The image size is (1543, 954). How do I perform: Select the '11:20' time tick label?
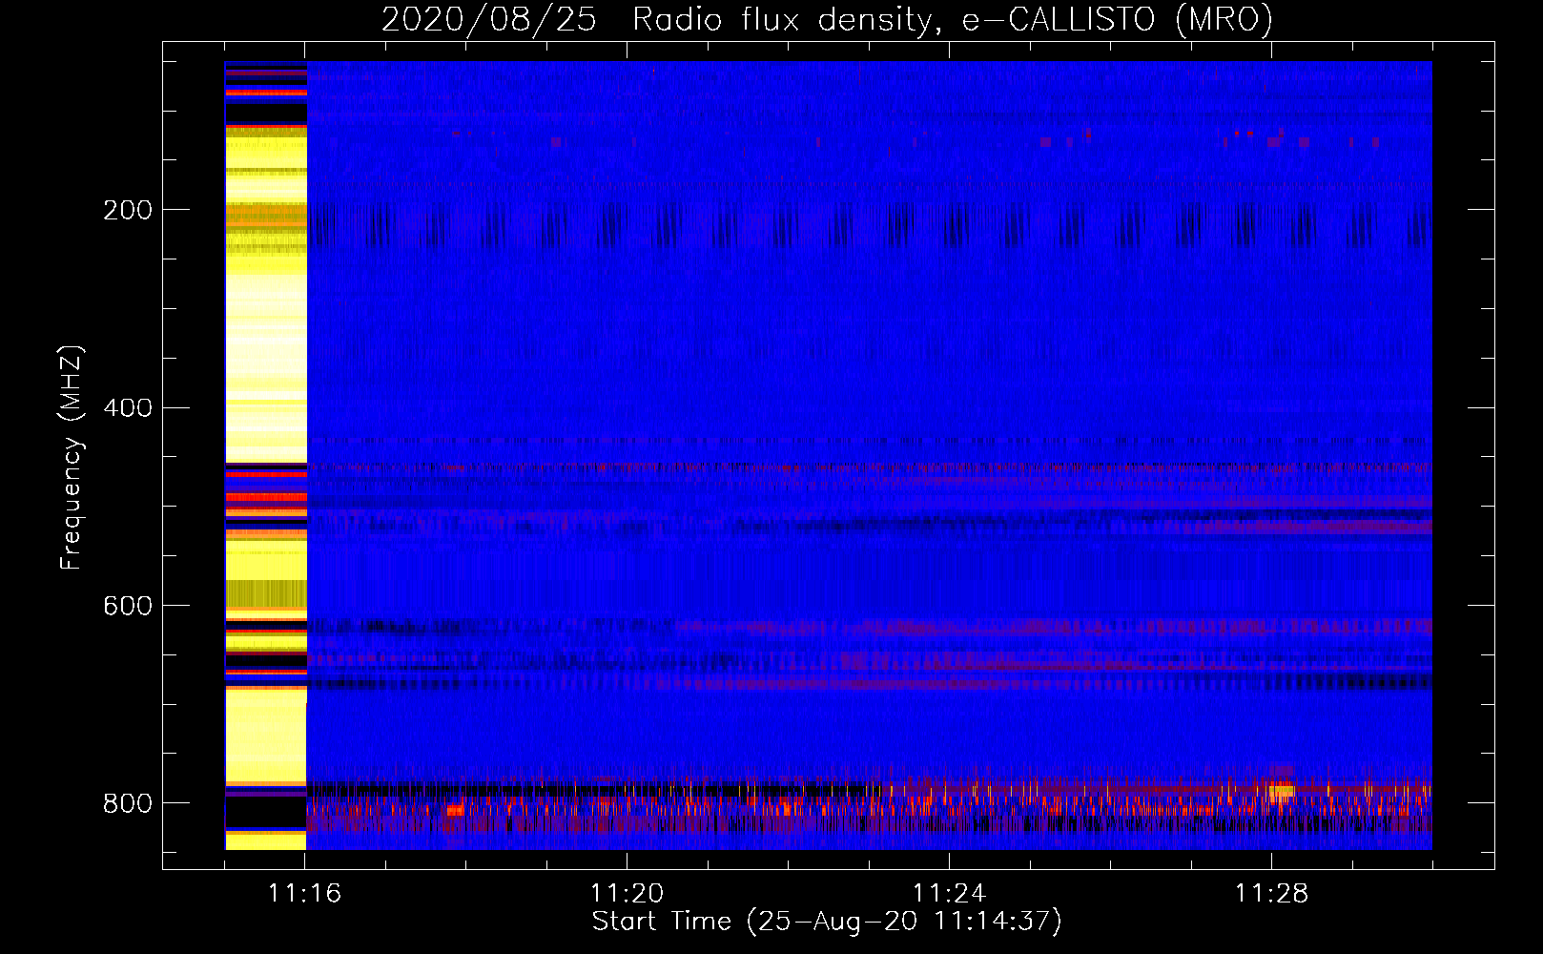click(x=627, y=894)
